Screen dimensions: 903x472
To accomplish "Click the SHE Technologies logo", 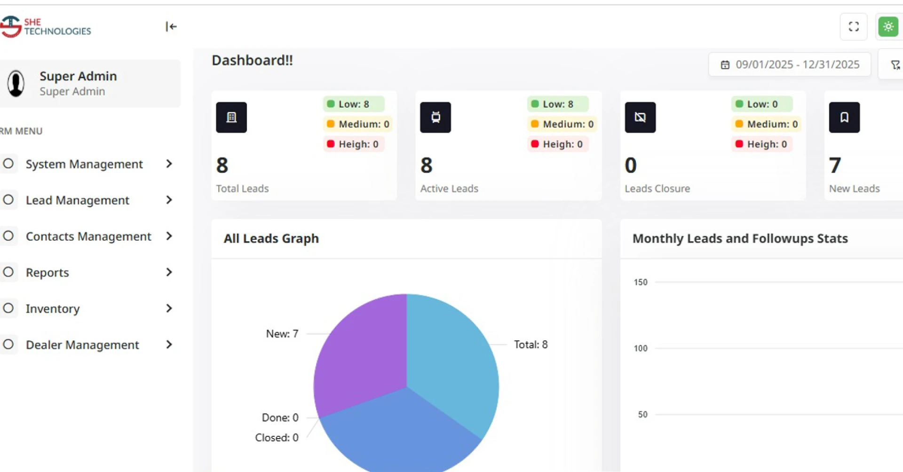I will [x=46, y=27].
